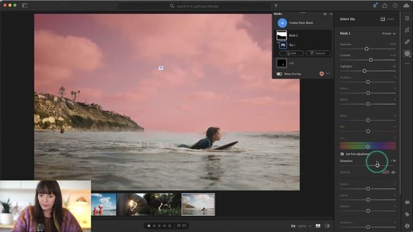Click the 100% zoom button

(302, 226)
